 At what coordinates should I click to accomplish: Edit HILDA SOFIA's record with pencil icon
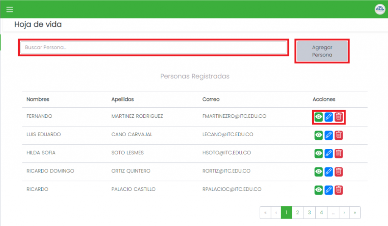pyautogui.click(x=329, y=153)
